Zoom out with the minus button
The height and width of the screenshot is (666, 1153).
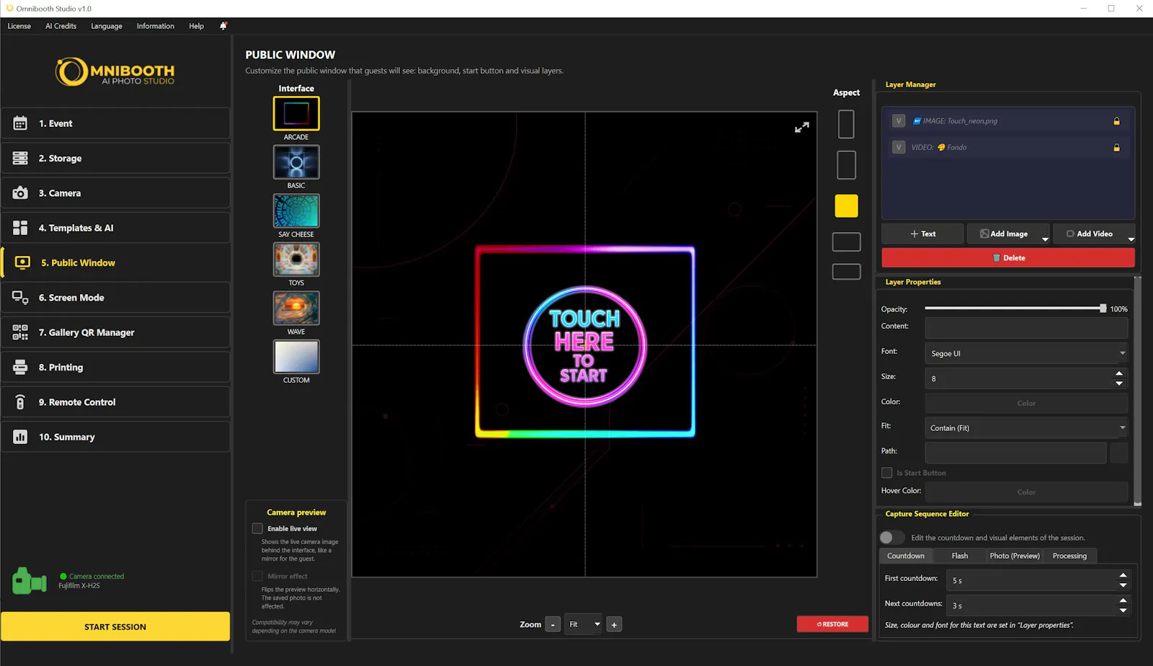click(553, 625)
